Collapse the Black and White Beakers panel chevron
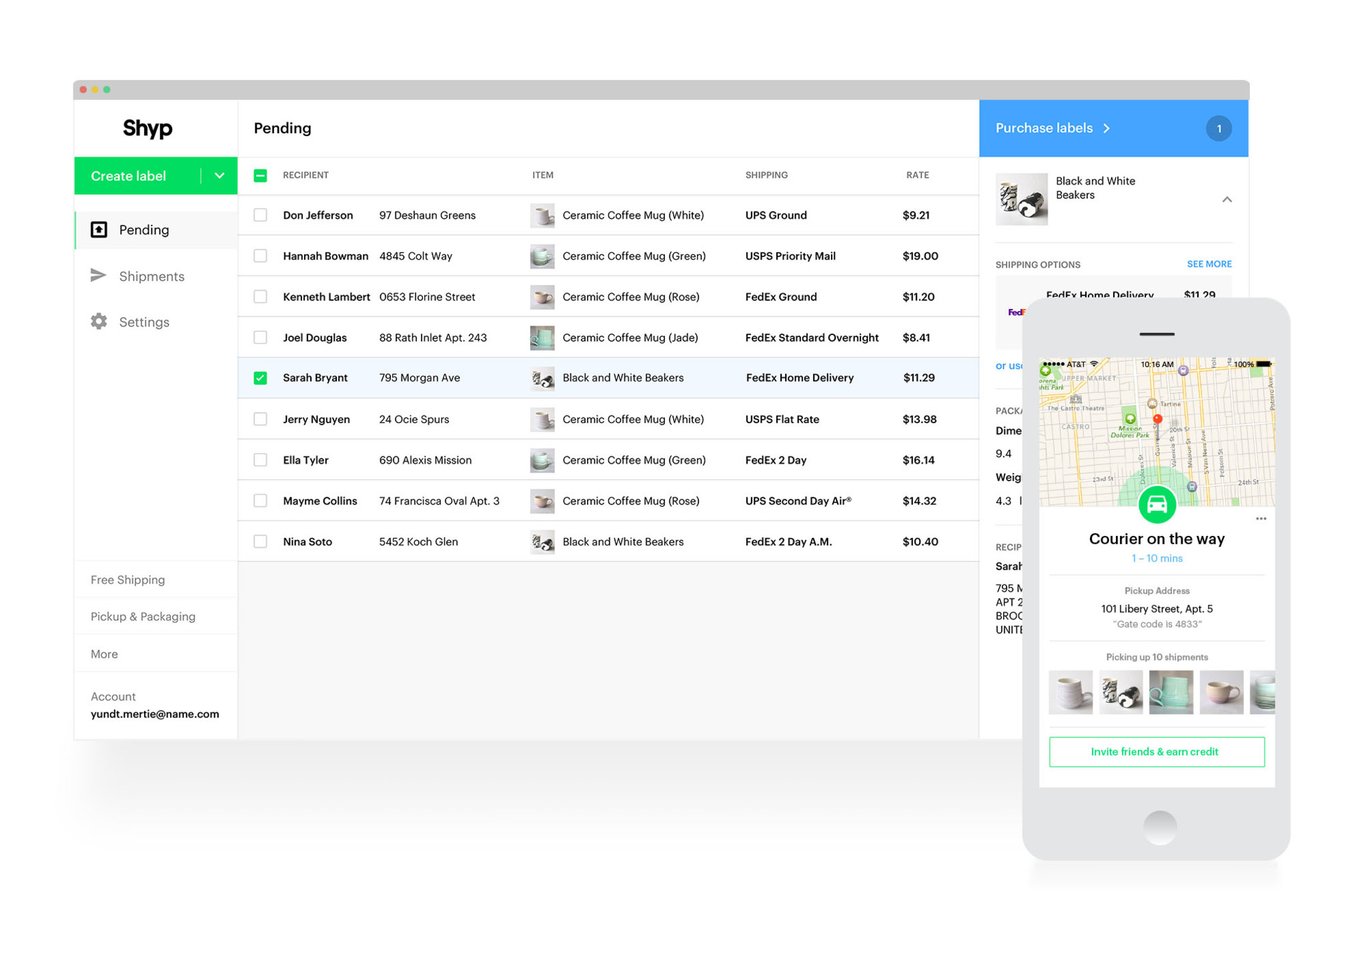Image resolution: width=1366 pixels, height=957 pixels. pyautogui.click(x=1227, y=200)
